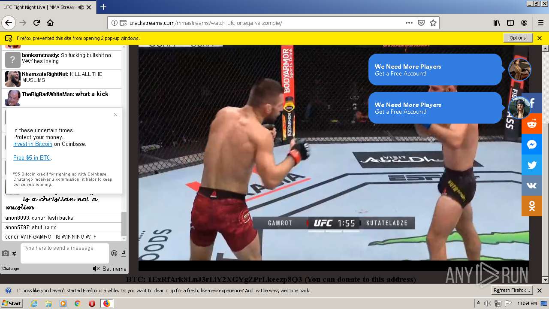This screenshot has width=549, height=309.
Task: Open KhamzatsRightNut user avatar
Action: 12,79
